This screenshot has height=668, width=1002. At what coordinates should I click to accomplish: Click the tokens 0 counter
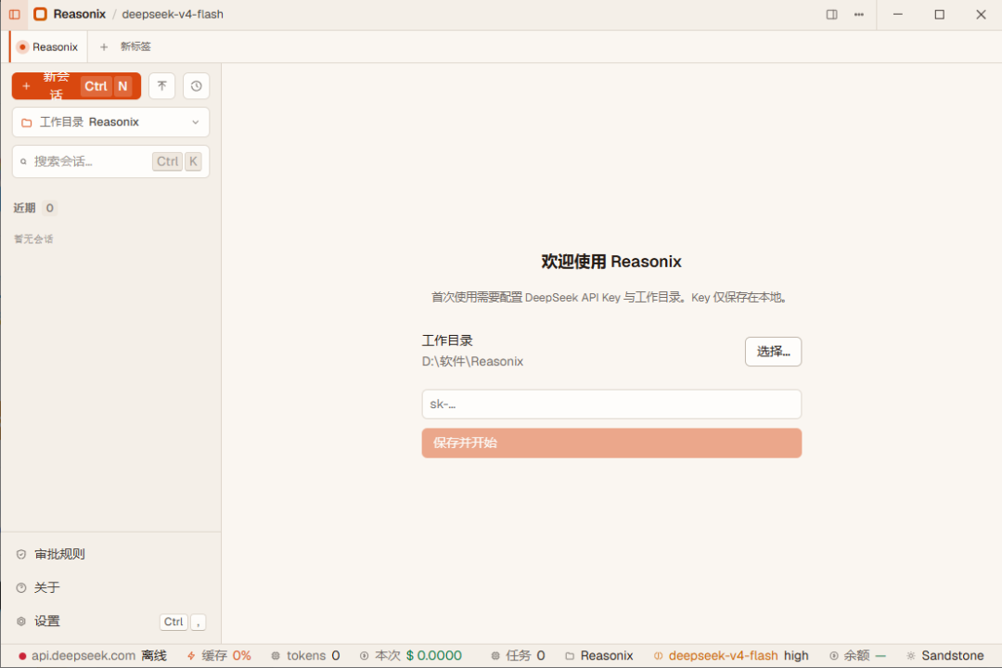click(x=305, y=656)
